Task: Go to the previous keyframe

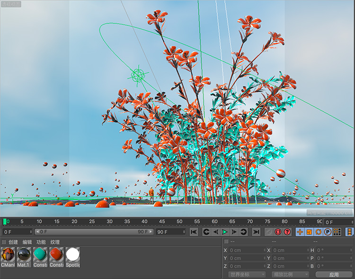Action: (206, 232)
